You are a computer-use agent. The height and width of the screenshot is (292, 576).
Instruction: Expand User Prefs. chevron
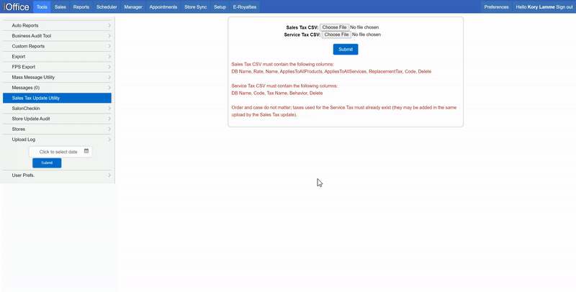click(x=109, y=175)
